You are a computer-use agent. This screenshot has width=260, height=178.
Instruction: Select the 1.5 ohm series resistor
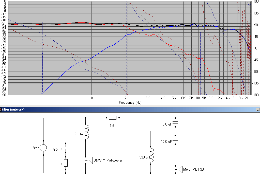(113, 118)
